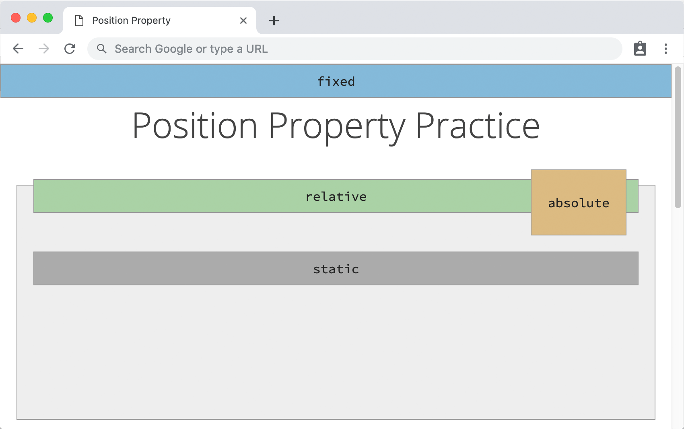Click the search magnifier icon in the address bar
The width and height of the screenshot is (684, 429).
click(x=101, y=48)
